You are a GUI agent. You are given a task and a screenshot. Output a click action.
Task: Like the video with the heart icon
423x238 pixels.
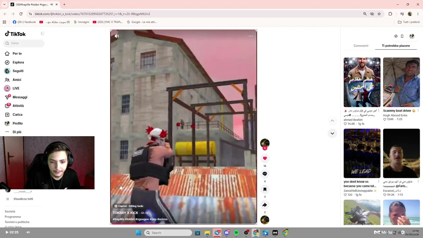tap(265, 158)
